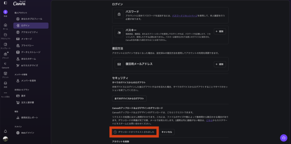Click Canvaのアップロードおよびデザインのダウンロード heading
This screenshot has width=291, height=144.
pos(138,108)
